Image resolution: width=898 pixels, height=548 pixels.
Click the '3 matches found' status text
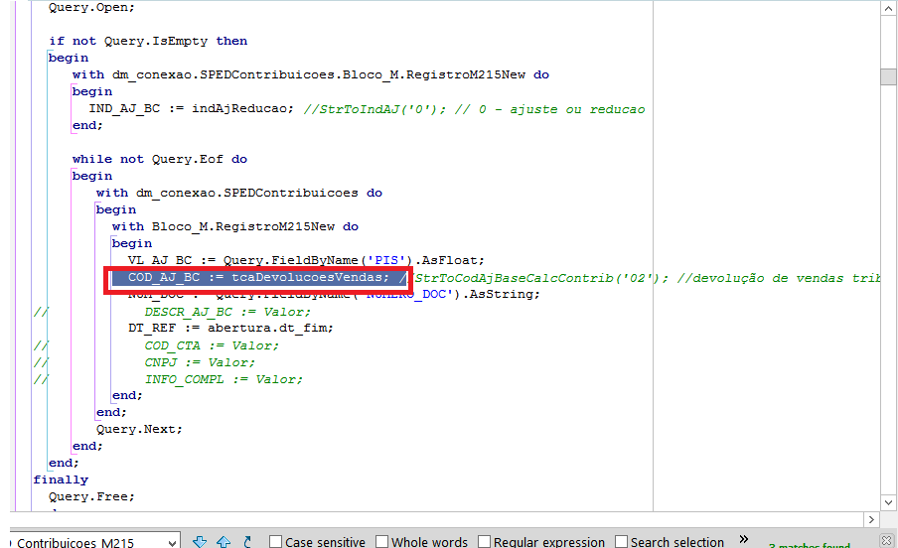click(x=810, y=545)
